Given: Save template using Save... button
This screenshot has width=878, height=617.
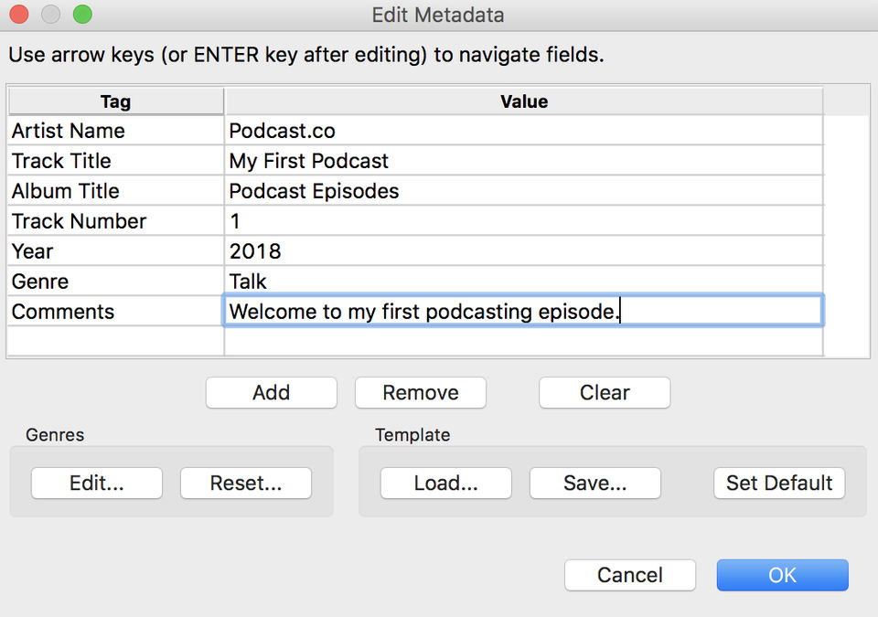Looking at the screenshot, I should tap(594, 484).
